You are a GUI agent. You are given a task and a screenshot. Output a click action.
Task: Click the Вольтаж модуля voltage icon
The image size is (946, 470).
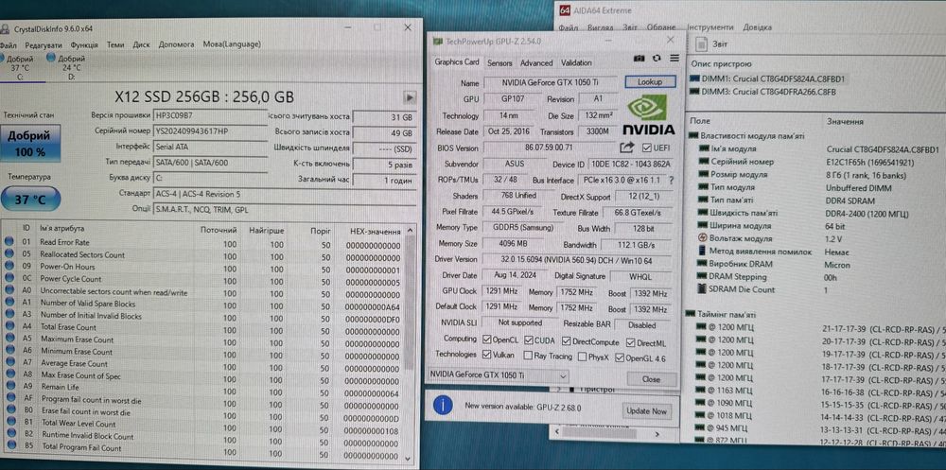(x=702, y=238)
